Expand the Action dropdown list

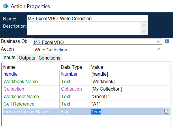[x=158, y=49]
